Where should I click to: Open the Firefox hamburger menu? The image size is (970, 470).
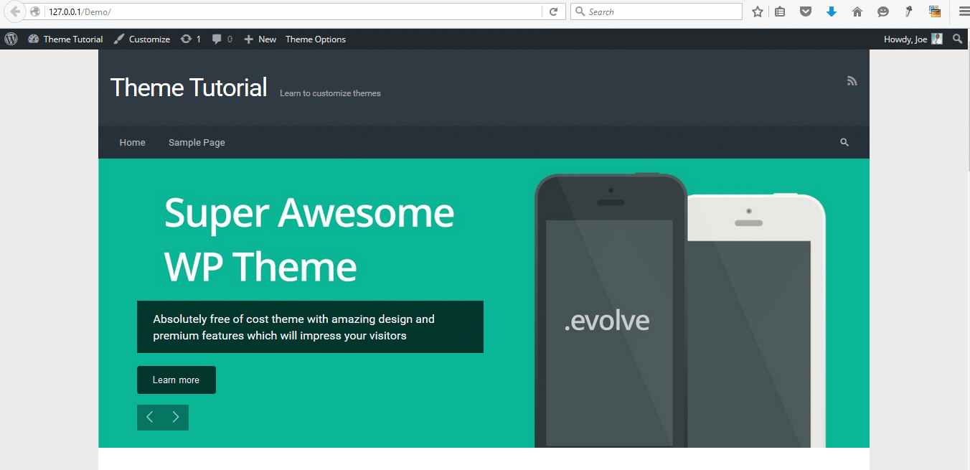pyautogui.click(x=965, y=11)
